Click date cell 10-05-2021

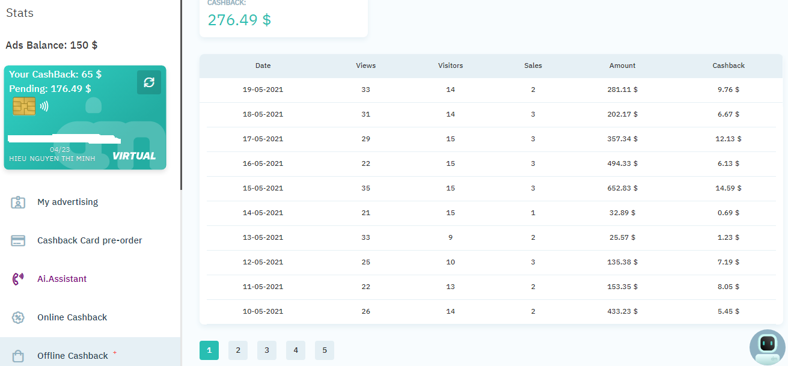point(263,311)
